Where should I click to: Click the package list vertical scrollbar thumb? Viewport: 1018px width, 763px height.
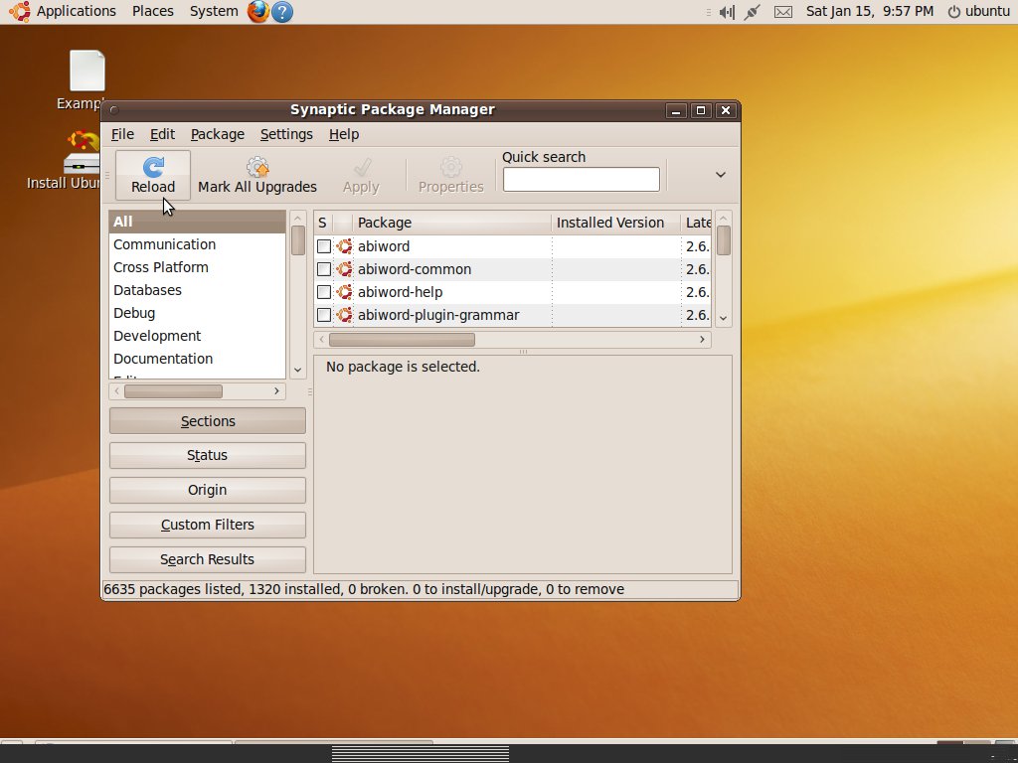(724, 240)
